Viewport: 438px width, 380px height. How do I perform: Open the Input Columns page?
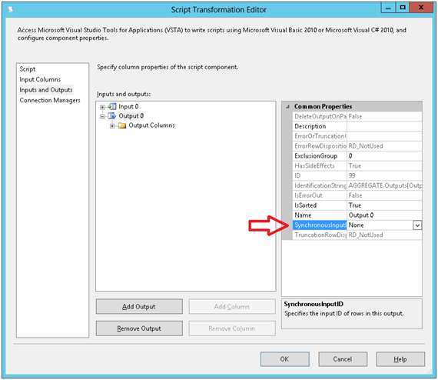point(40,79)
